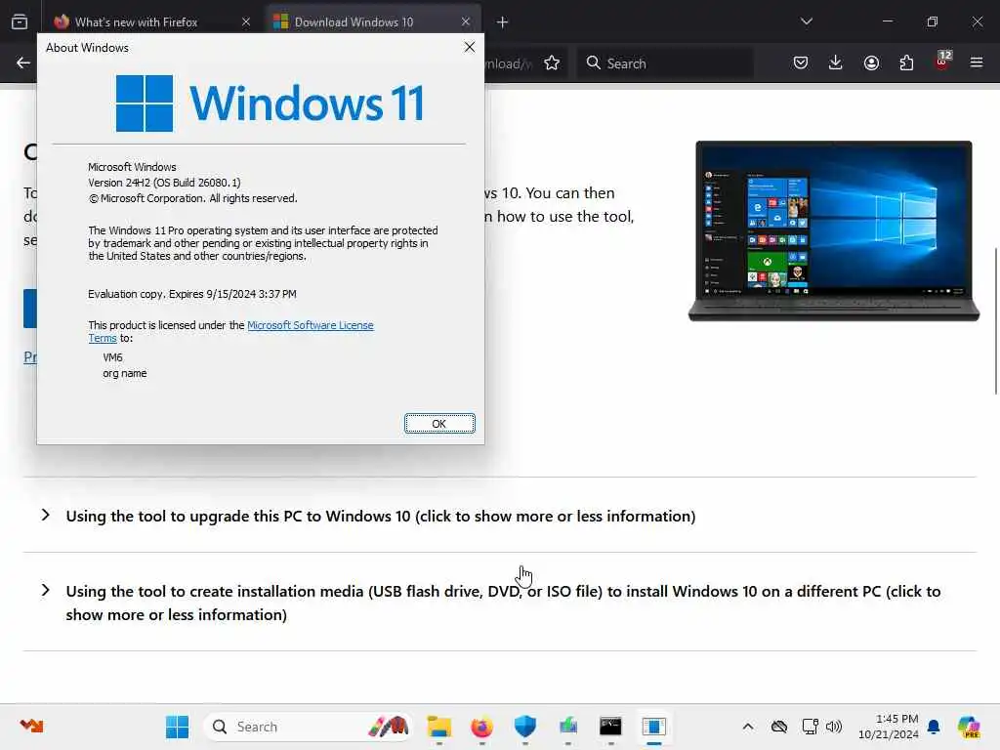Expand Using the tool to create installation media
The width and height of the screenshot is (1000, 750).
click(x=503, y=603)
